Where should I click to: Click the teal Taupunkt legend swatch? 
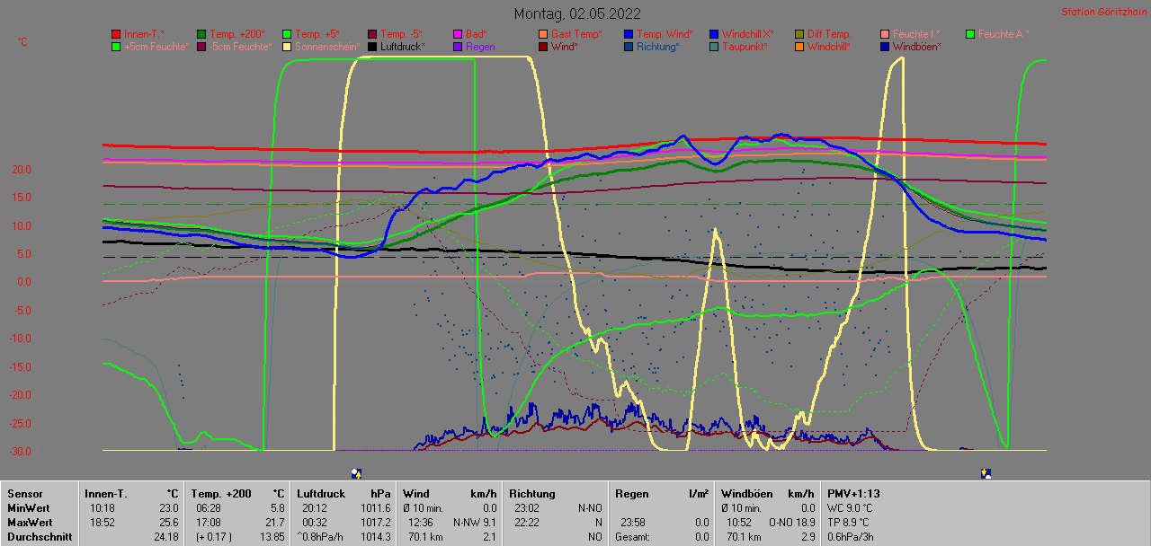click(714, 47)
